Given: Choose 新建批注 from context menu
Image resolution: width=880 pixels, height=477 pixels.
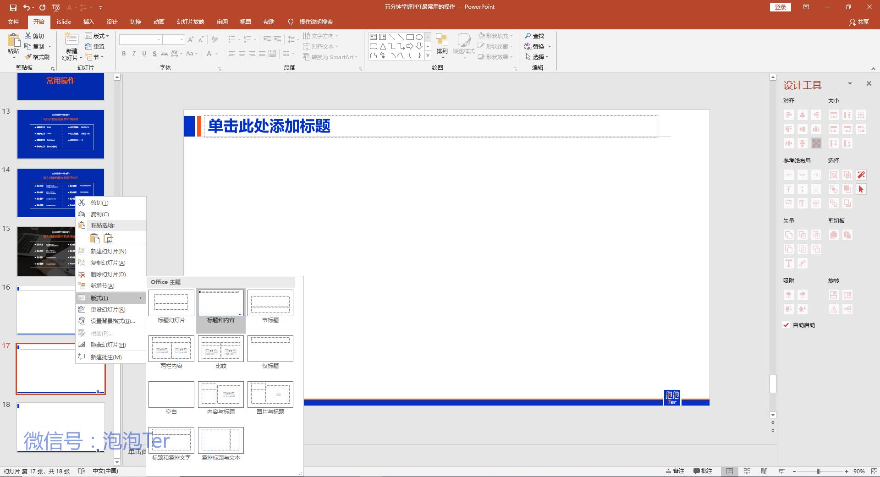Looking at the screenshot, I should pos(110,357).
